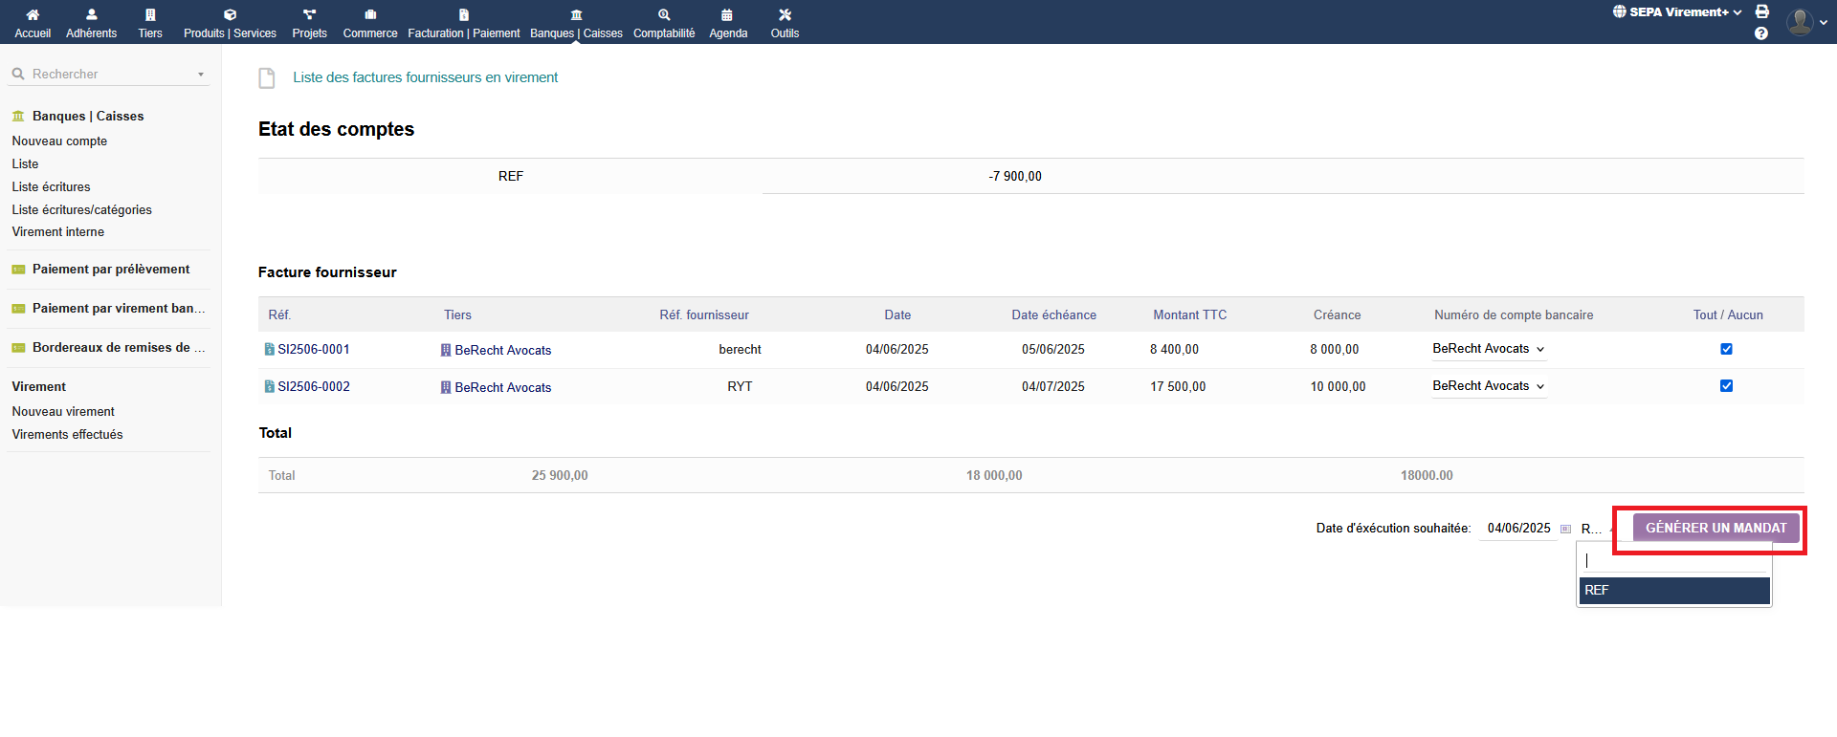The width and height of the screenshot is (1837, 737).
Task: Click the Tout select-all link
Action: 1704,314
